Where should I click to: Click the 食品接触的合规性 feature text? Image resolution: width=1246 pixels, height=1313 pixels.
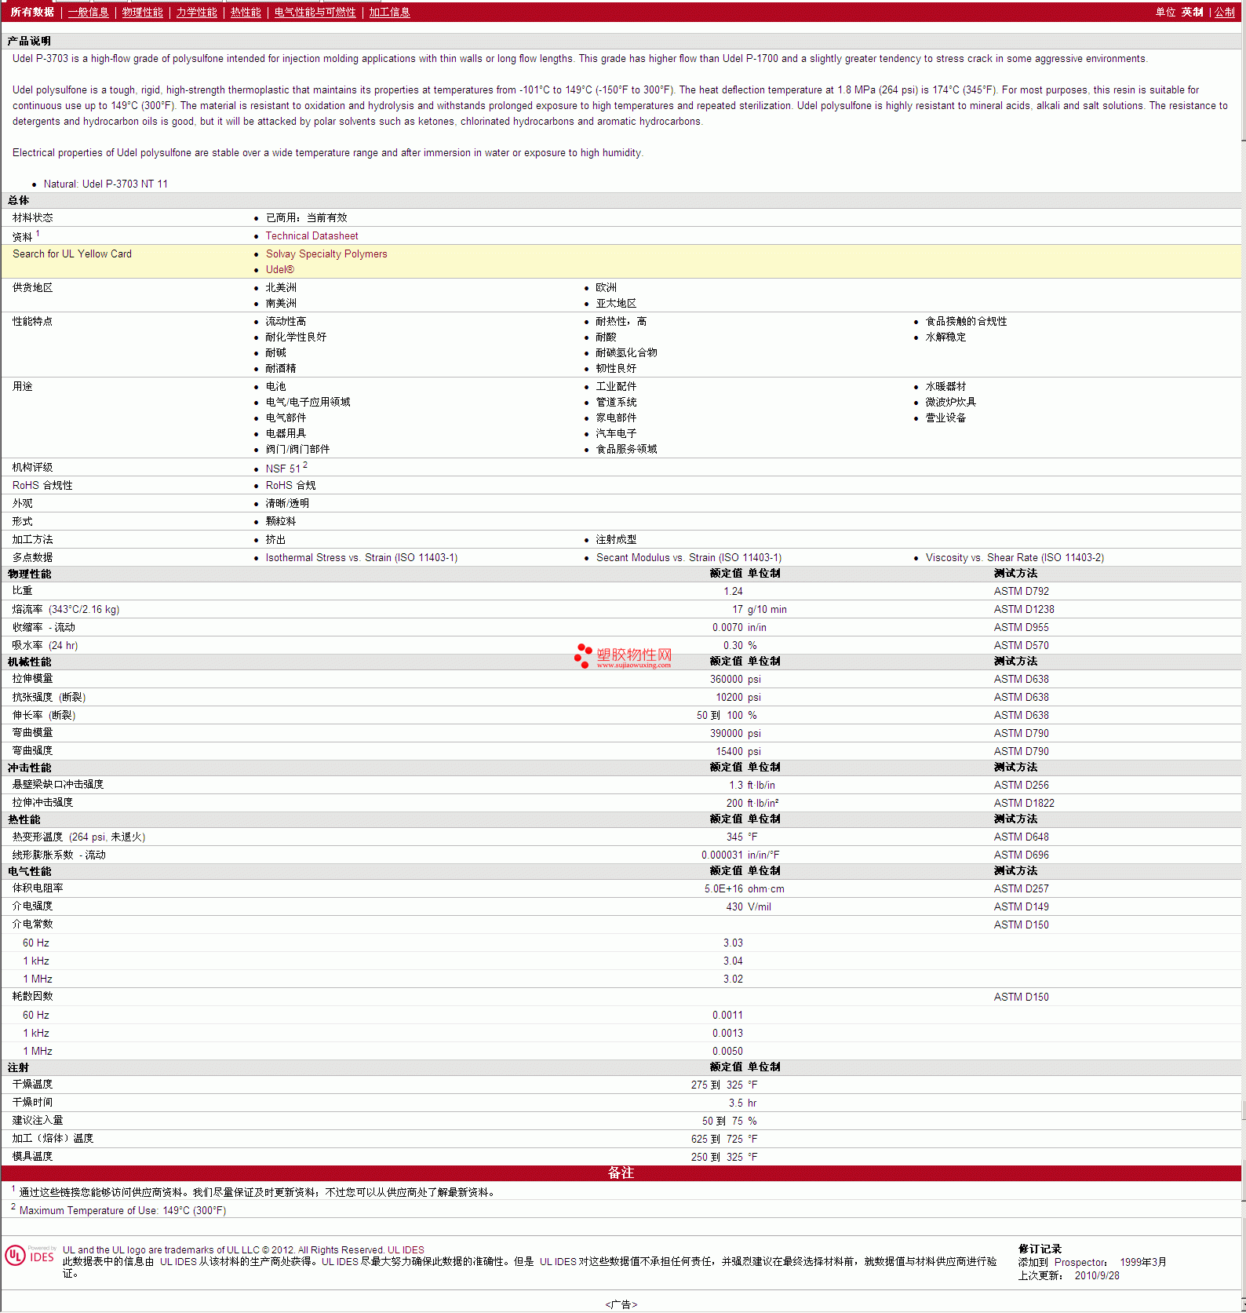click(966, 321)
